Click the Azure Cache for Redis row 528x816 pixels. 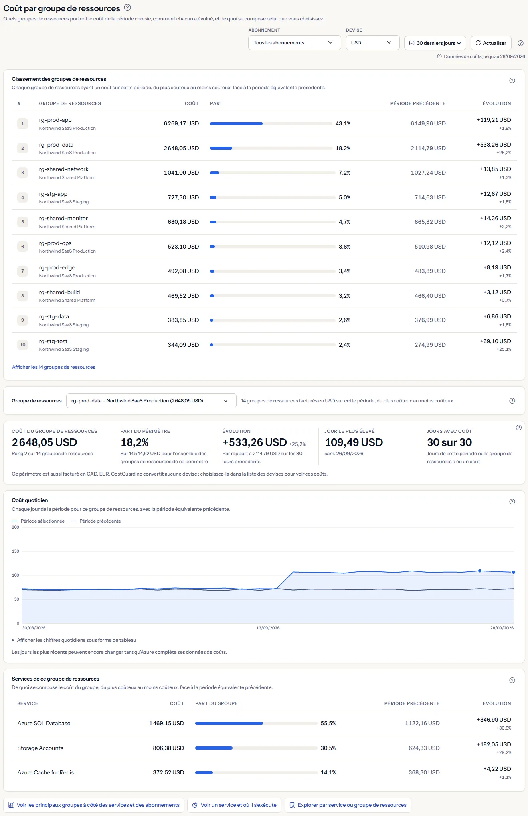click(264, 773)
